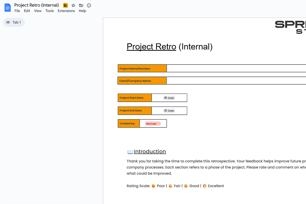The width and height of the screenshot is (306, 204).
Task: Pick the Project Start Date chip
Action: [169, 98]
